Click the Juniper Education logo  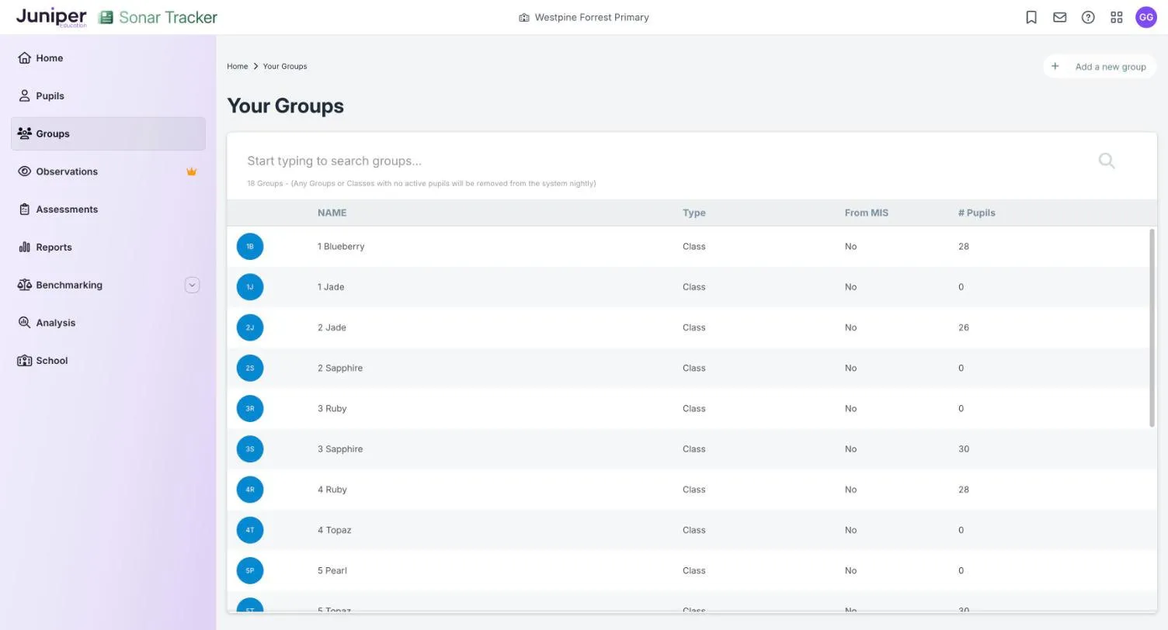point(51,17)
